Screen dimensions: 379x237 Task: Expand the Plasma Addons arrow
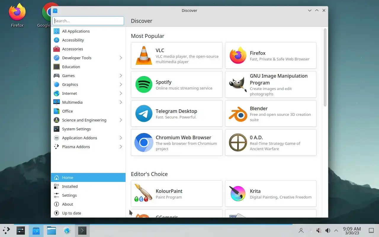click(121, 147)
